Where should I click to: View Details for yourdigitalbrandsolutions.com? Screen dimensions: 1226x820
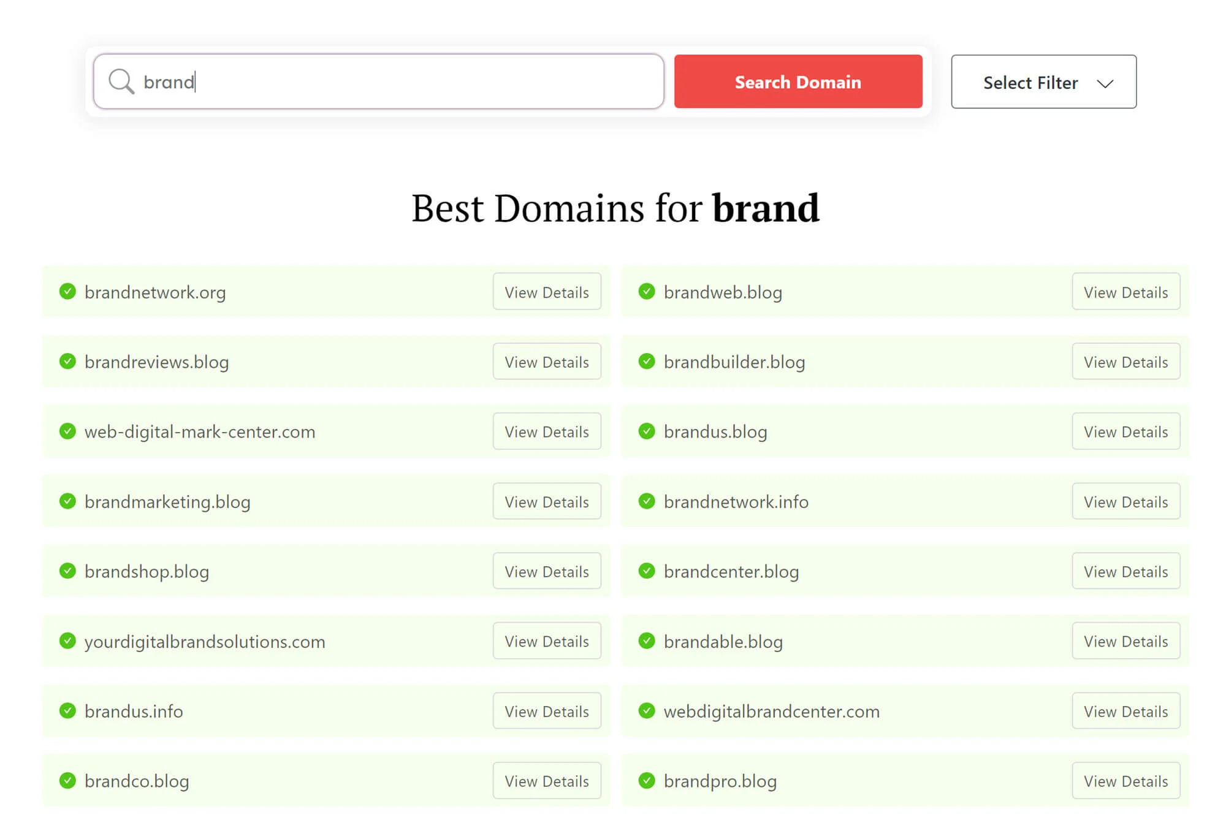(x=546, y=640)
